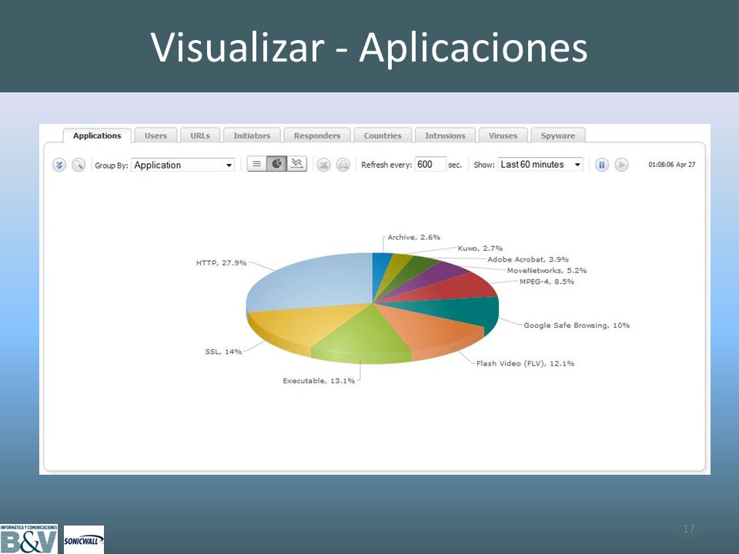Click the label 'MPEG-4, 8.5%'
This screenshot has height=554, width=739.
(x=547, y=282)
